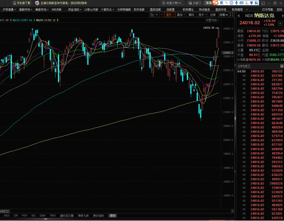Click Sogou input method S logo
This screenshot has width=284, height=221.
point(215,3)
